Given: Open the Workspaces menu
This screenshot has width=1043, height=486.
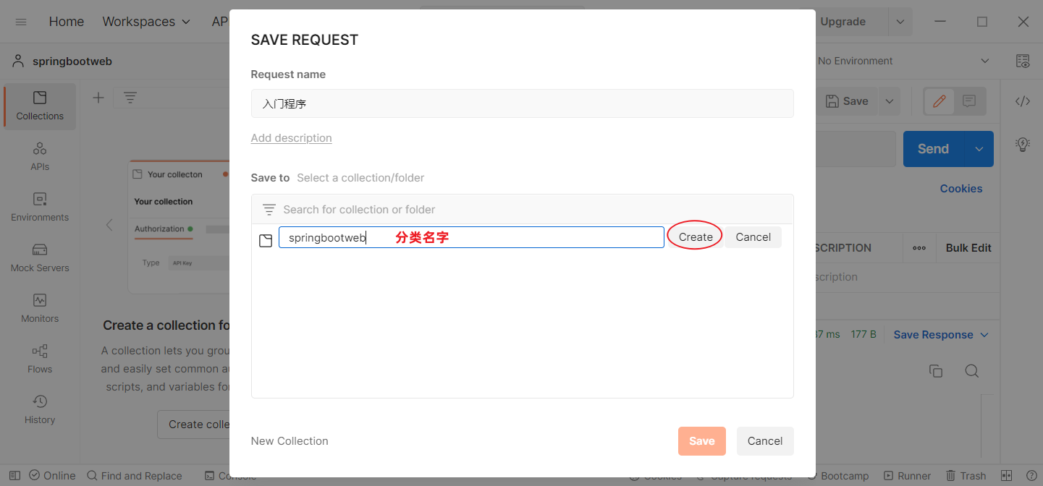Looking at the screenshot, I should (146, 22).
